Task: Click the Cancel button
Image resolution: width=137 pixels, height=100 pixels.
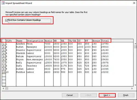Action: pyautogui.click(x=70, y=95)
